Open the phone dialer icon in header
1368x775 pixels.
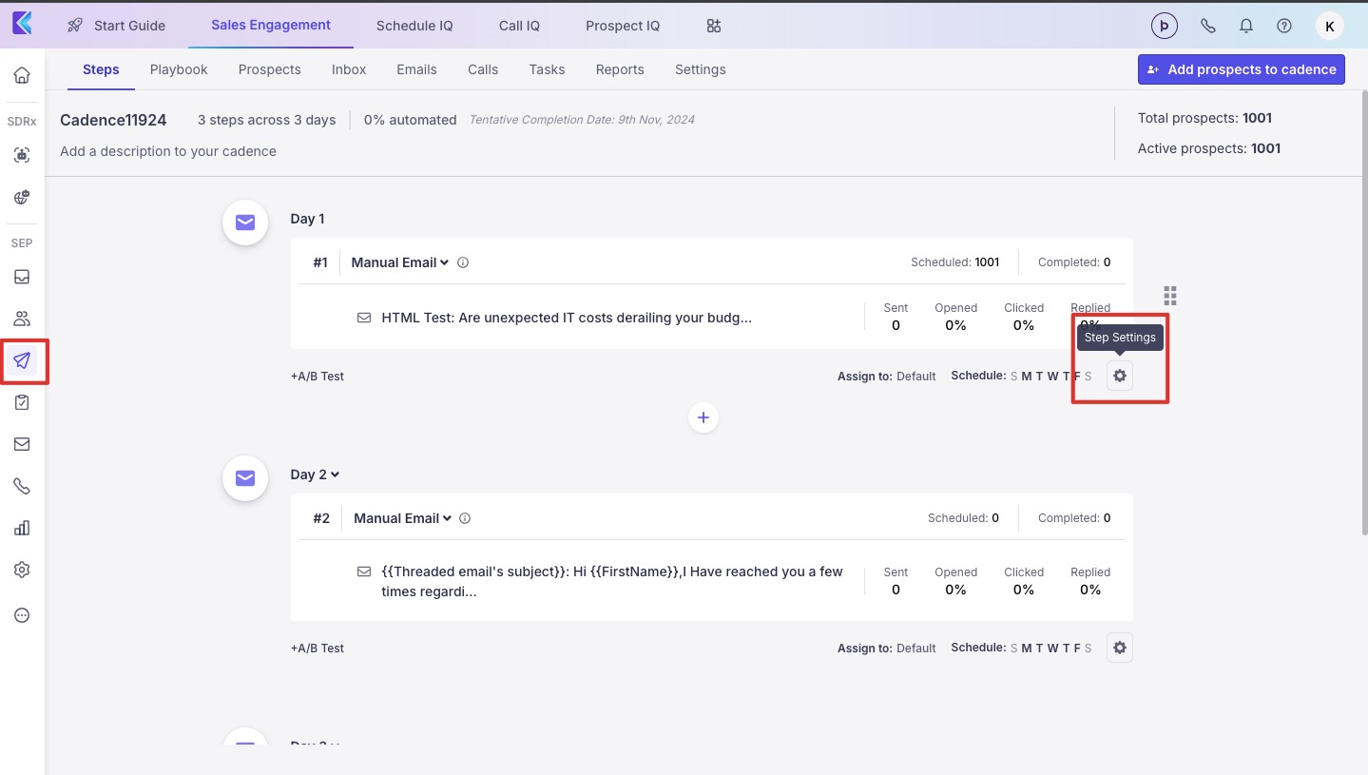point(1208,27)
